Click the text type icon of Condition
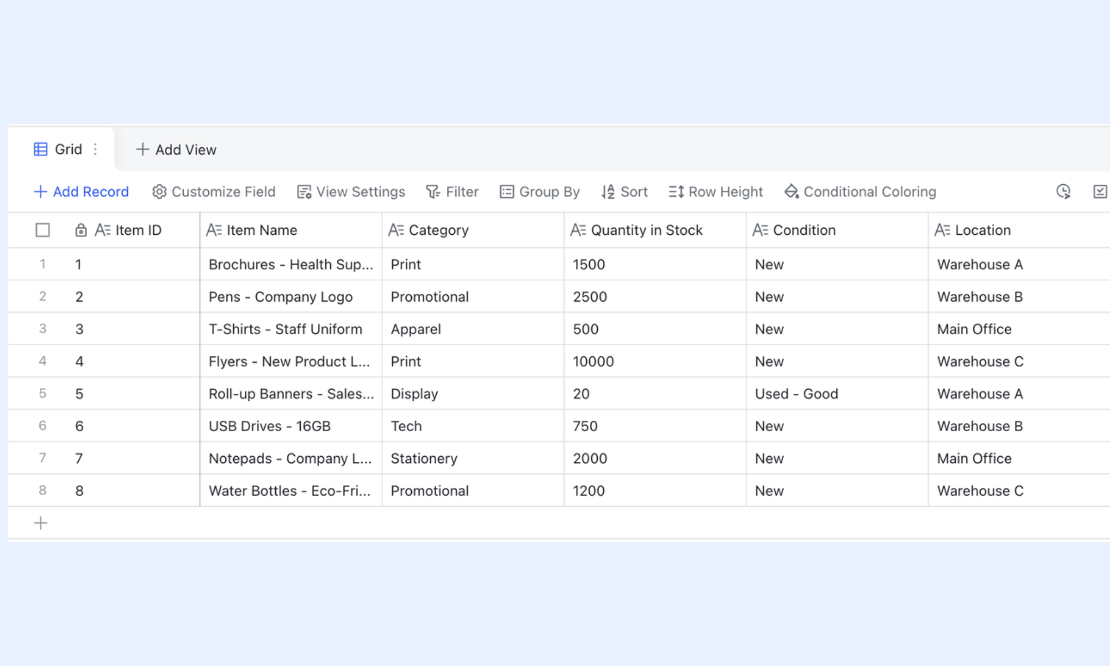1110x666 pixels. [x=760, y=230]
